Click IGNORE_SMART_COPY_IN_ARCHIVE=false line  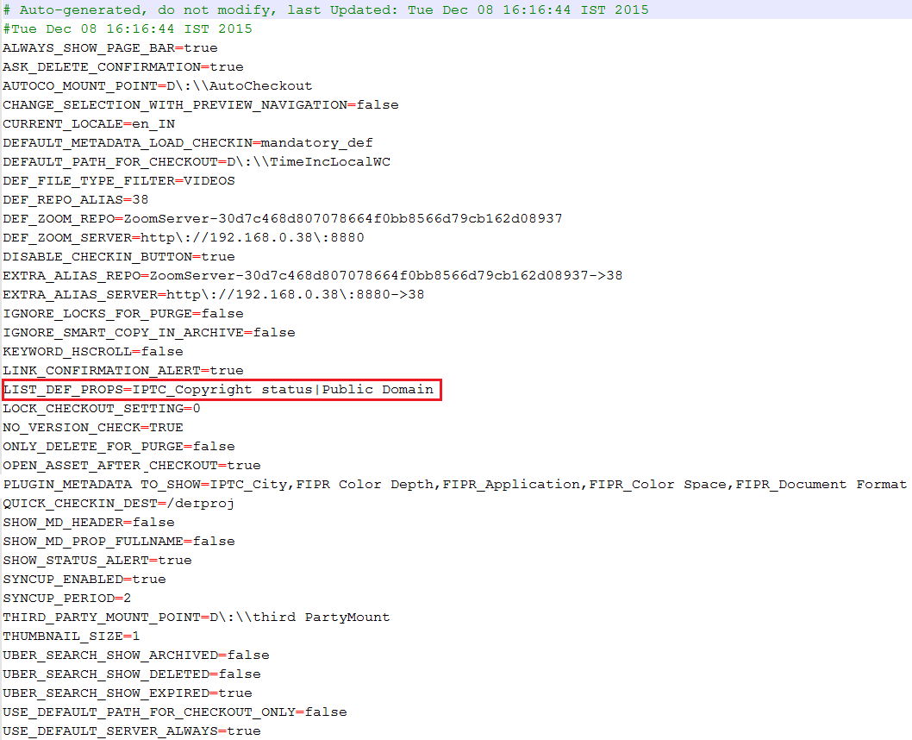point(149,332)
